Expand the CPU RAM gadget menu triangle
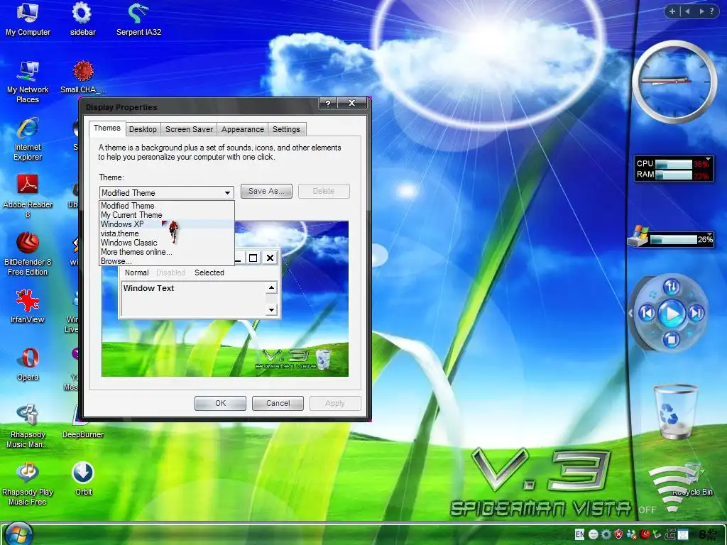 click(708, 158)
